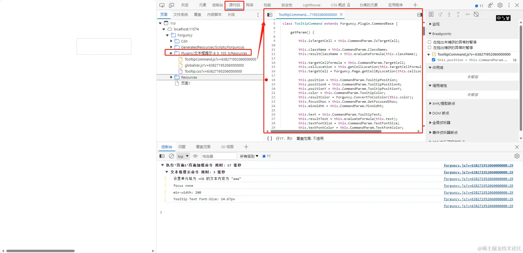Open more options in the page navigator pane

coord(258,15)
